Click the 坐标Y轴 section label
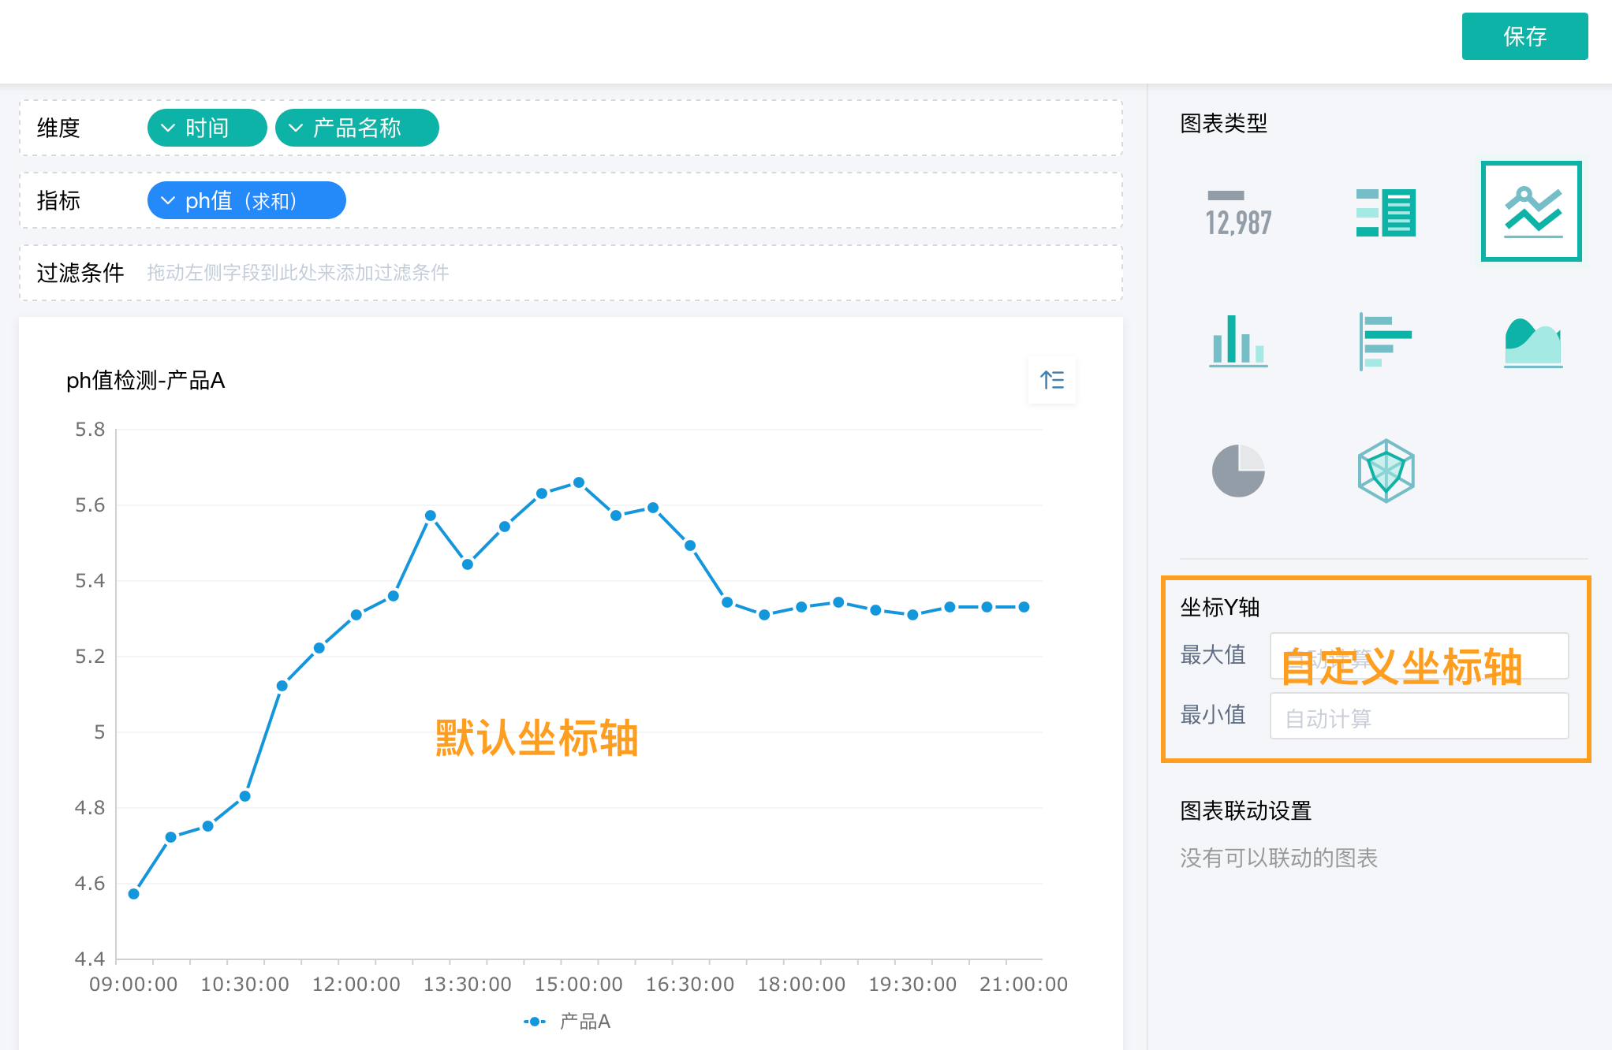 [1220, 607]
